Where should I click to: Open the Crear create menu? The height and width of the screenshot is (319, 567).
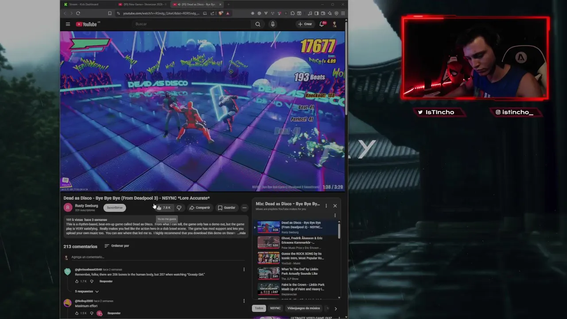(305, 24)
